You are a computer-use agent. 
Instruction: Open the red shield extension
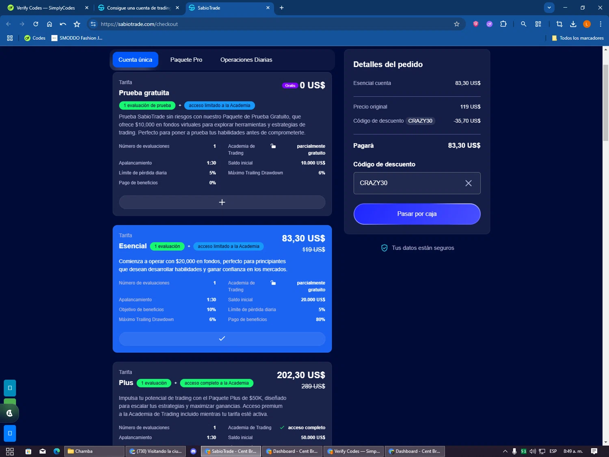tap(476, 24)
